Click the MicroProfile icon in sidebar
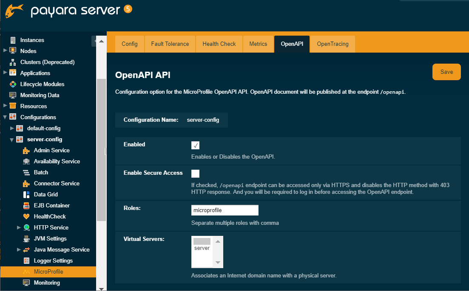 click(26, 271)
